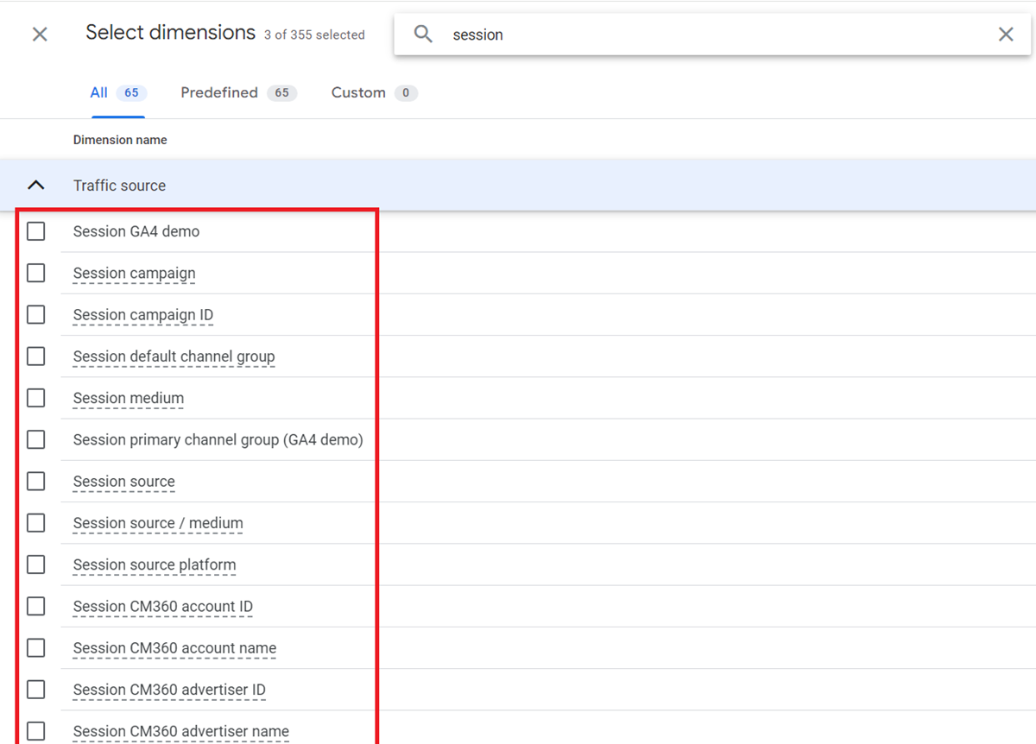Screen dimensions: 1036x744
Task: Tick the Session campaign checkbox
Action: [x=35, y=273]
